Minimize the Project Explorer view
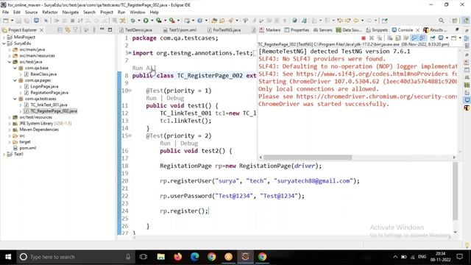The image size is (471, 265). [102, 29]
